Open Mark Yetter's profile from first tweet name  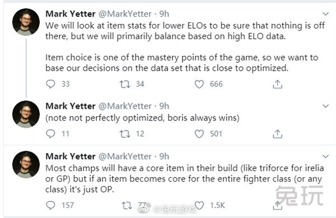coord(71,14)
